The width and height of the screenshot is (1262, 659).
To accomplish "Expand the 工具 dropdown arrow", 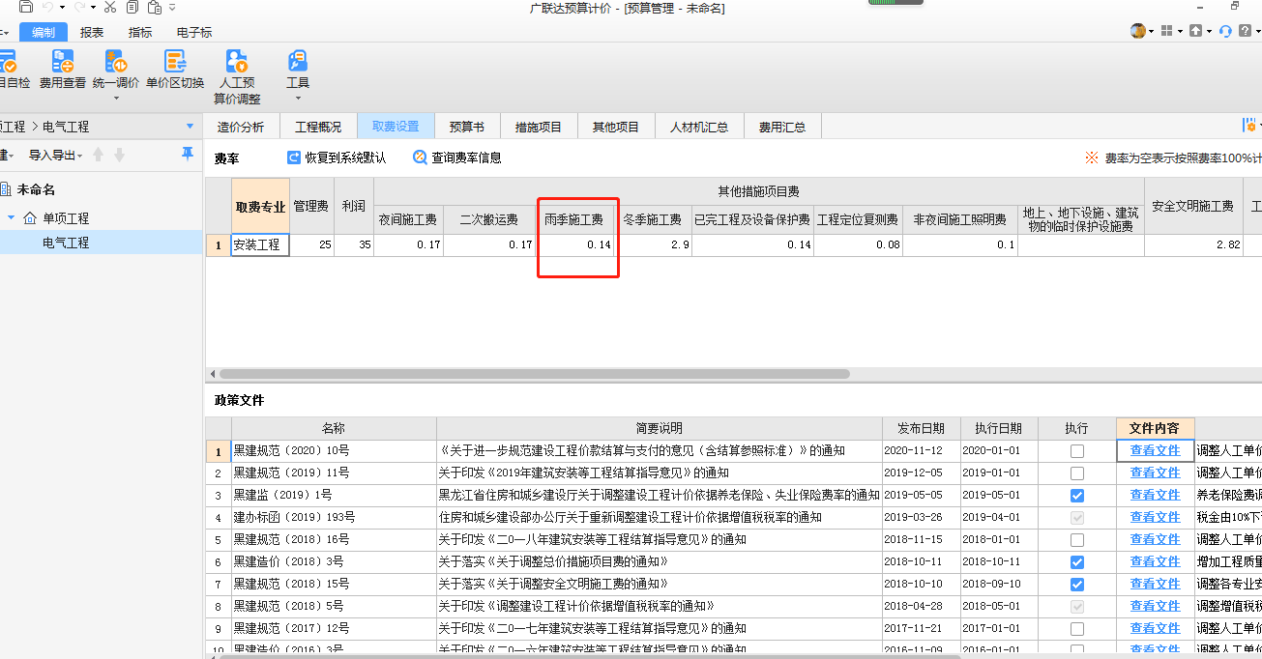I will pyautogui.click(x=298, y=98).
